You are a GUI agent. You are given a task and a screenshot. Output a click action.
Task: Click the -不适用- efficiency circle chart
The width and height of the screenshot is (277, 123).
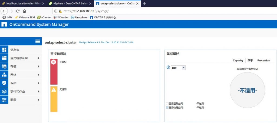click(x=247, y=90)
